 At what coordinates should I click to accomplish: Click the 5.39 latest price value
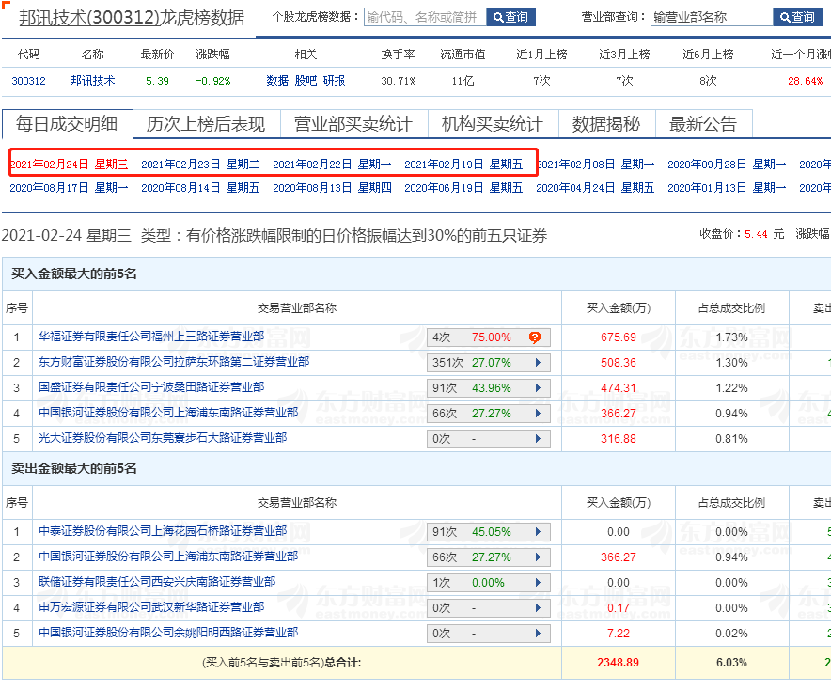[157, 81]
